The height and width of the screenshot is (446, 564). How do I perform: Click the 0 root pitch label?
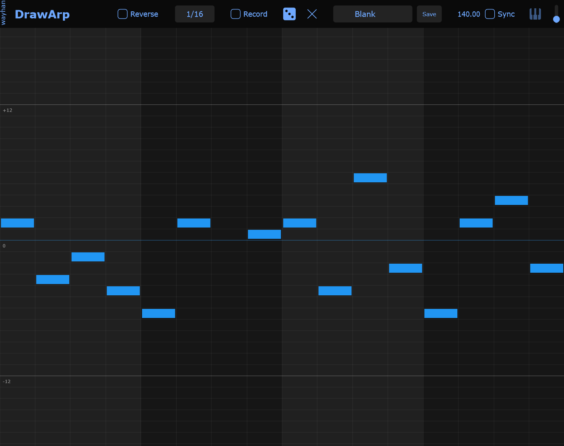(x=4, y=246)
